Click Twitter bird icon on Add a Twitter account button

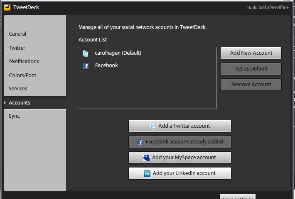tap(153, 126)
